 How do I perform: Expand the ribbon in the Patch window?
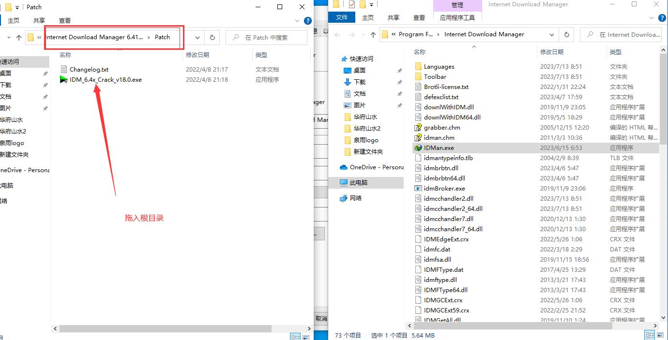pyautogui.click(x=298, y=21)
